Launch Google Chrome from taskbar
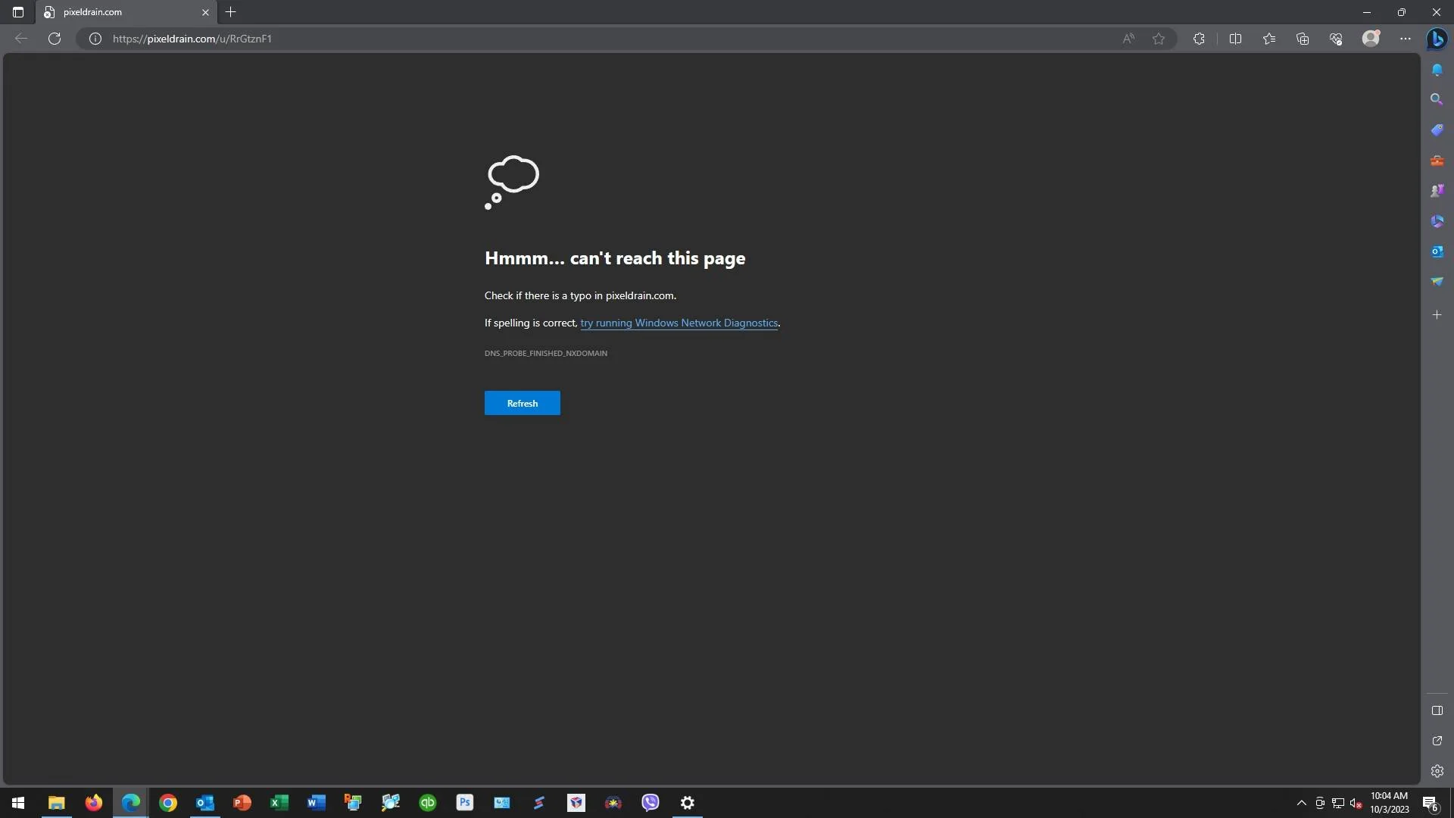The height and width of the screenshot is (818, 1454). pos(168,803)
